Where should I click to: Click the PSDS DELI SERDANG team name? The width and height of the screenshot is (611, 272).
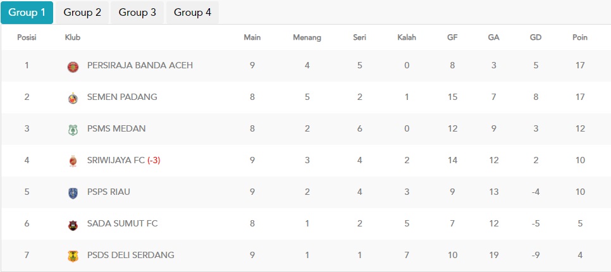130,255
